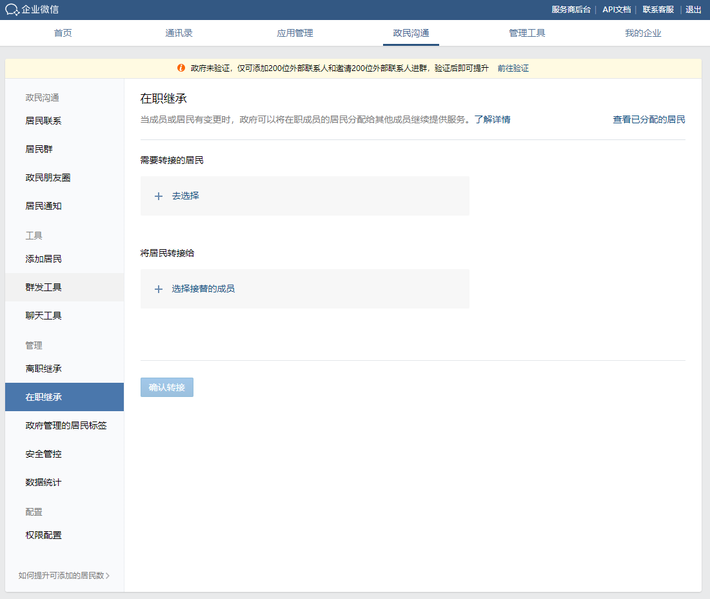The image size is (710, 599).
Task: Click the 政民沟通 sidebar section header
Action: pyautogui.click(x=42, y=98)
